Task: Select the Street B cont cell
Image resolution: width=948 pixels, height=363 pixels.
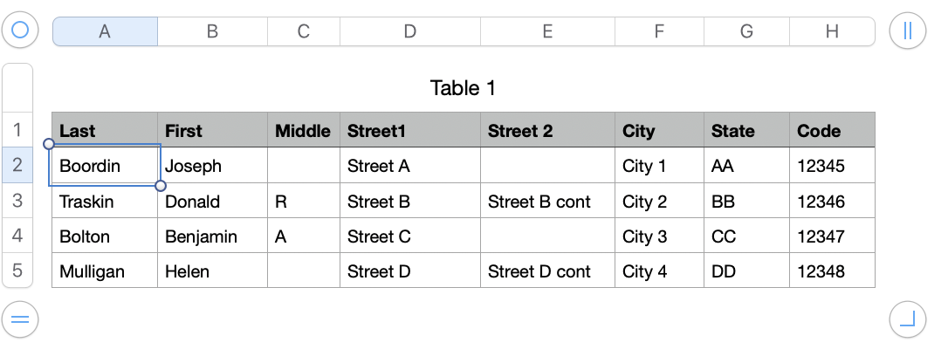Action: [547, 201]
